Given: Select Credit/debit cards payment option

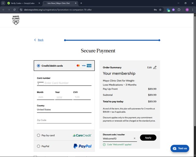Looking at the screenshot, I should coord(64,66).
